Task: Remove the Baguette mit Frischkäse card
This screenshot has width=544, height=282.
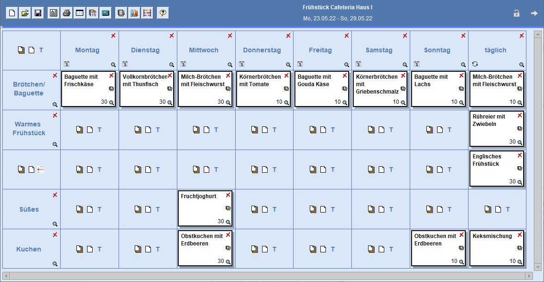Action: (x=112, y=75)
